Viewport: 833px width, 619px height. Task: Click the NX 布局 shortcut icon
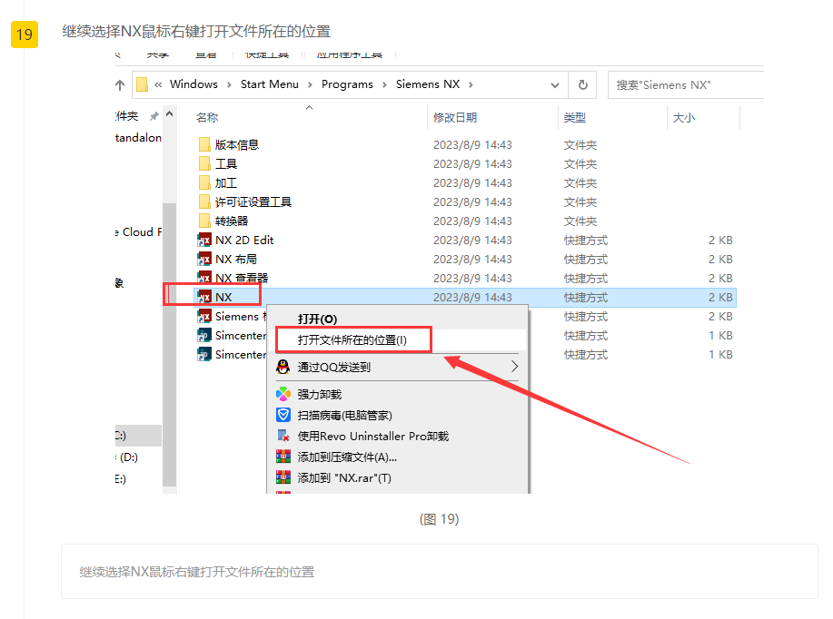point(204,259)
